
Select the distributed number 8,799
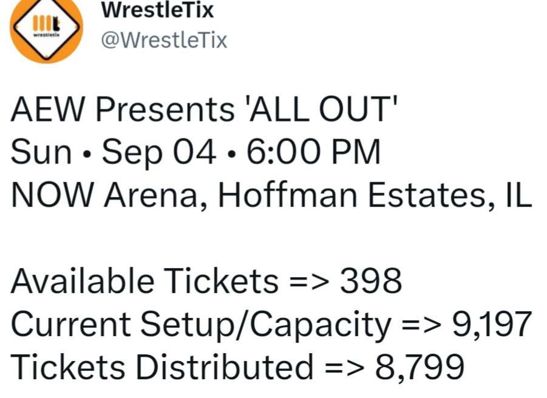(420, 367)
